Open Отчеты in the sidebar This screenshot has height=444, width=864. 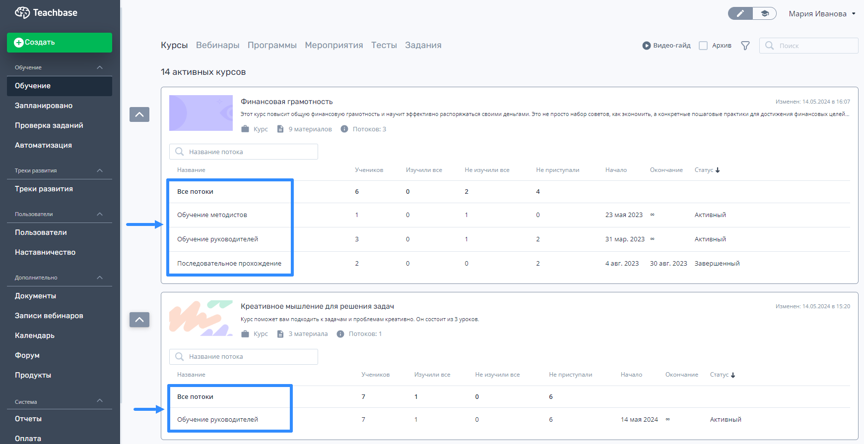[x=28, y=419]
